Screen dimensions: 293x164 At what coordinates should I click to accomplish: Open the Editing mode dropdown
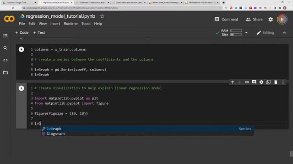[266, 33]
